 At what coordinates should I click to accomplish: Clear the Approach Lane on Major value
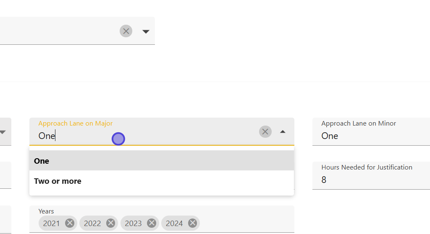[265, 132]
